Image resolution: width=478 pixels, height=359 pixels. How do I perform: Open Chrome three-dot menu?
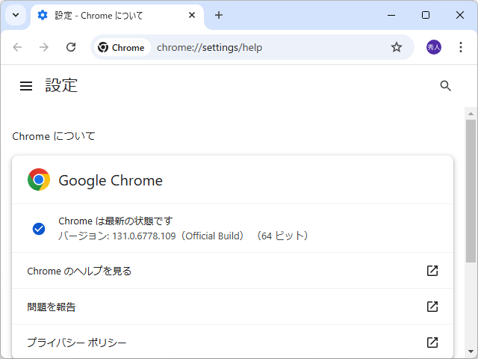click(x=461, y=47)
